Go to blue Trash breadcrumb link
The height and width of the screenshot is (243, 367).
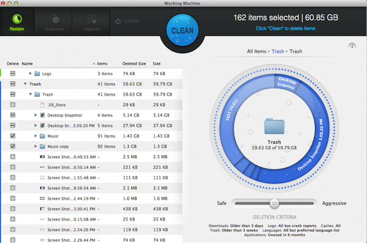click(x=278, y=51)
